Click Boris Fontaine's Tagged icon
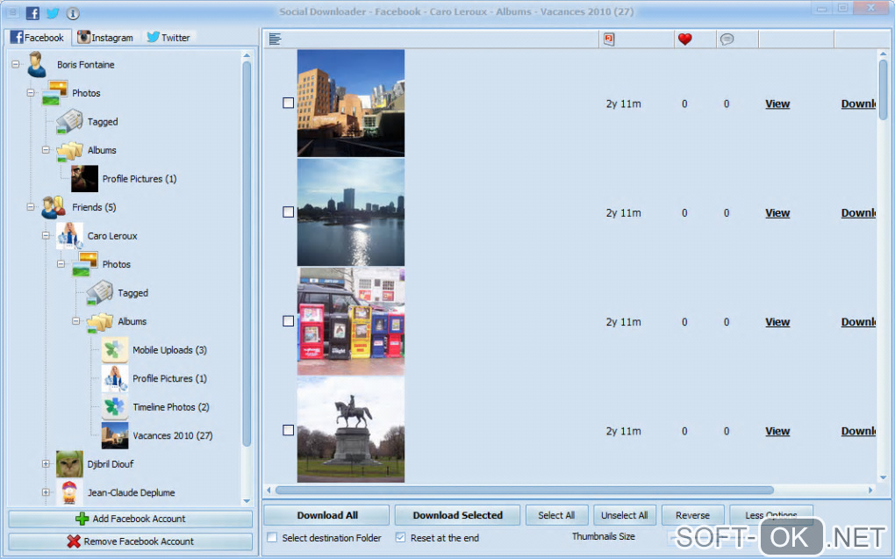Image resolution: width=895 pixels, height=559 pixels. [69, 122]
